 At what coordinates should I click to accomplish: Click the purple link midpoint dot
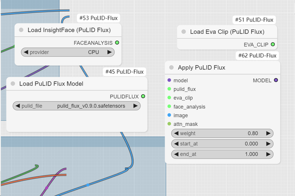pos(47,188)
